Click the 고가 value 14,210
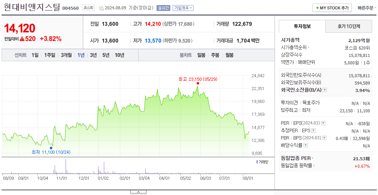The image size is (378, 195). tap(153, 24)
